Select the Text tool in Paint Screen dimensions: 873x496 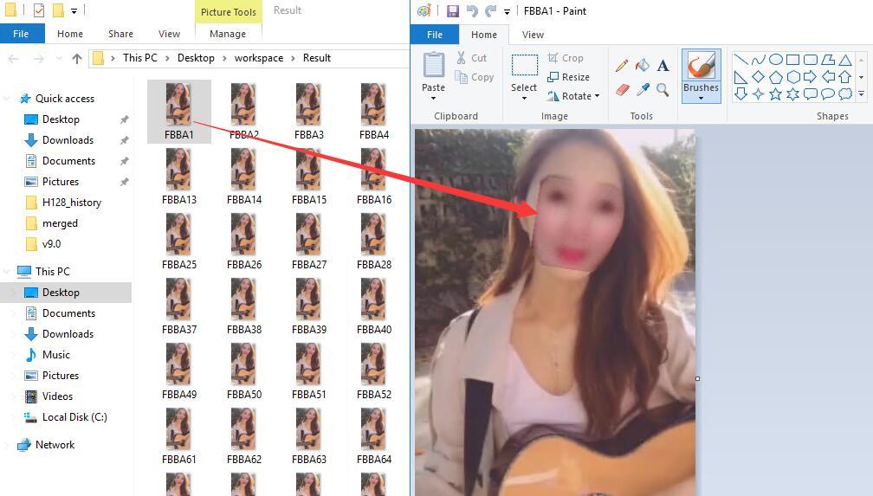663,66
